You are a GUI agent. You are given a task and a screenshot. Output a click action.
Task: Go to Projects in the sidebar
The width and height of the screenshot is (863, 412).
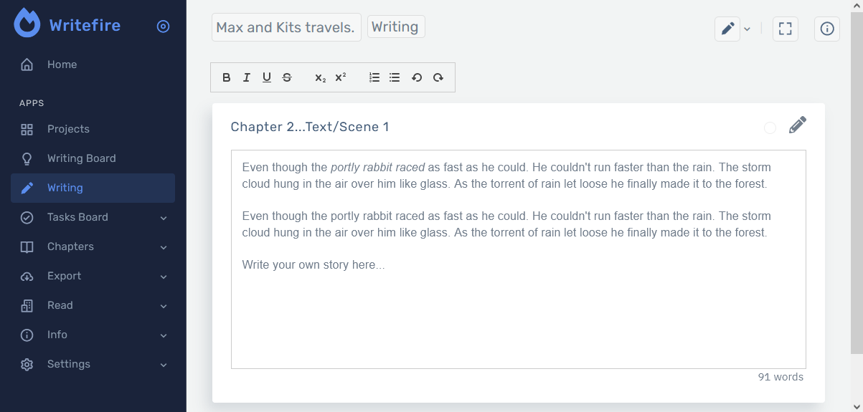pos(68,129)
